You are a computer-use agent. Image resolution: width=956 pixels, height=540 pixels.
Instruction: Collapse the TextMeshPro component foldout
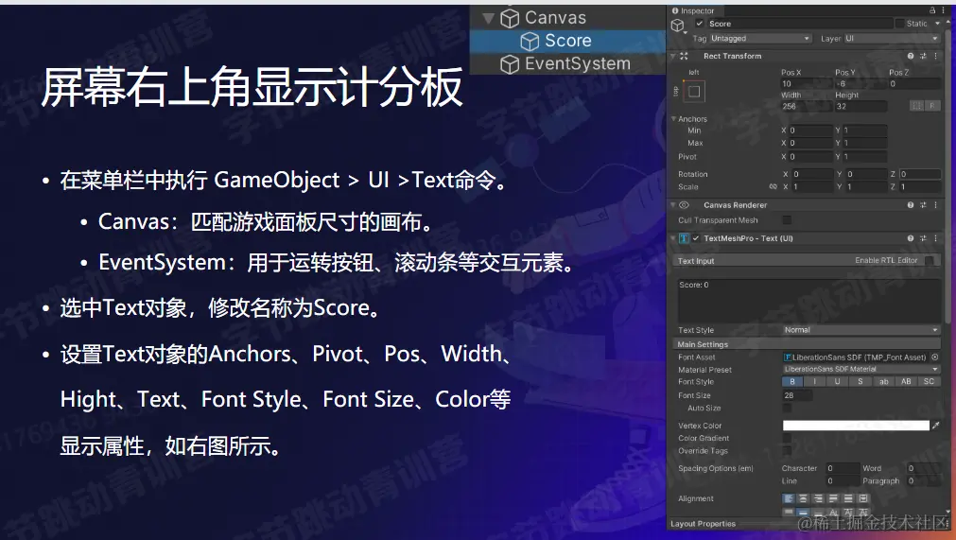tap(673, 238)
